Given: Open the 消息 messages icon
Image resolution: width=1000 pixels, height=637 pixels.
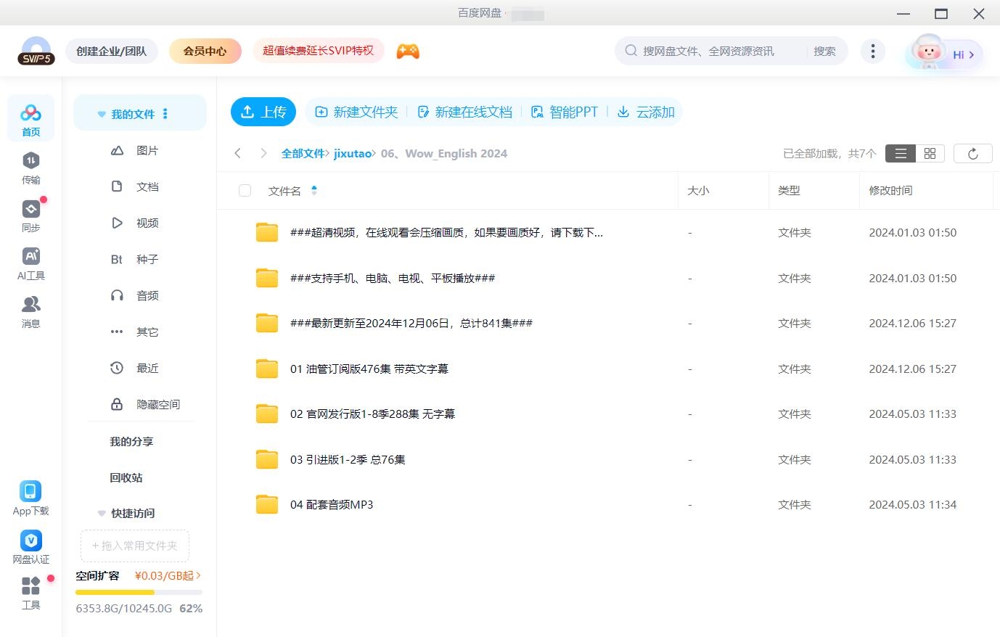Looking at the screenshot, I should 30,311.
